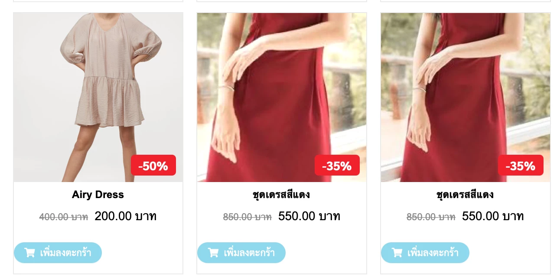Screen dimensions: 560x280
Task: Click the struck-through 850.00 บาท in rightmost card
Action: (x=431, y=217)
